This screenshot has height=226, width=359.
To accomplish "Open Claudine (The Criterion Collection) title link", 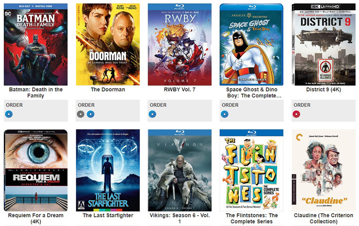I will click(x=324, y=218).
